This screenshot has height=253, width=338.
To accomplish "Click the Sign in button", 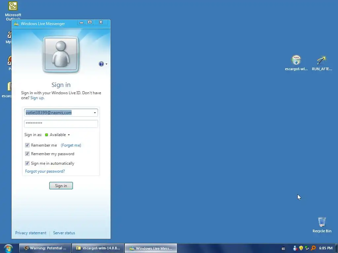I will tap(61, 186).
